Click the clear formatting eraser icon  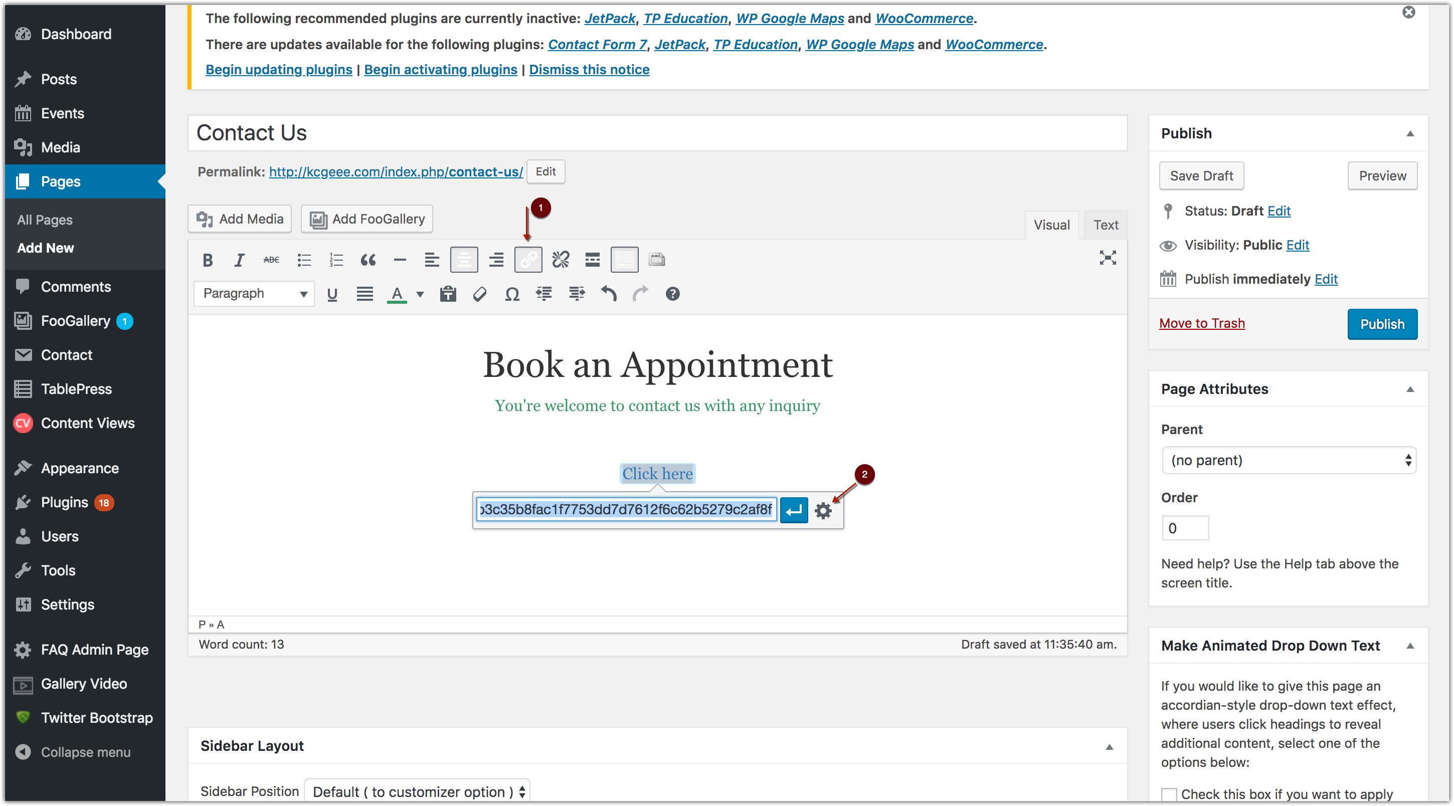[480, 294]
